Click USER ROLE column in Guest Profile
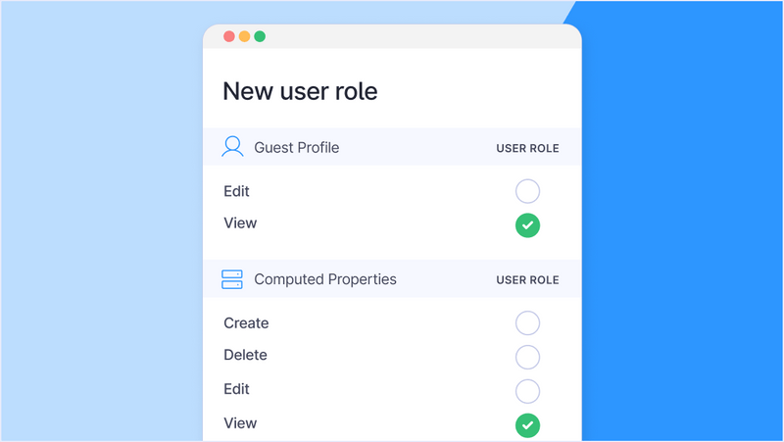This screenshot has height=442, width=784. pyautogui.click(x=527, y=149)
